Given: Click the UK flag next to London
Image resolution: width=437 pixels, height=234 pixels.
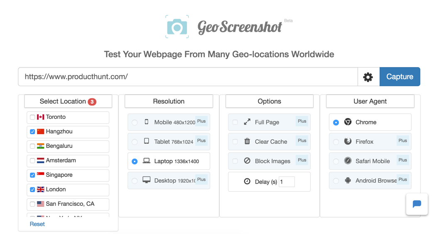Looking at the screenshot, I should 40,189.
